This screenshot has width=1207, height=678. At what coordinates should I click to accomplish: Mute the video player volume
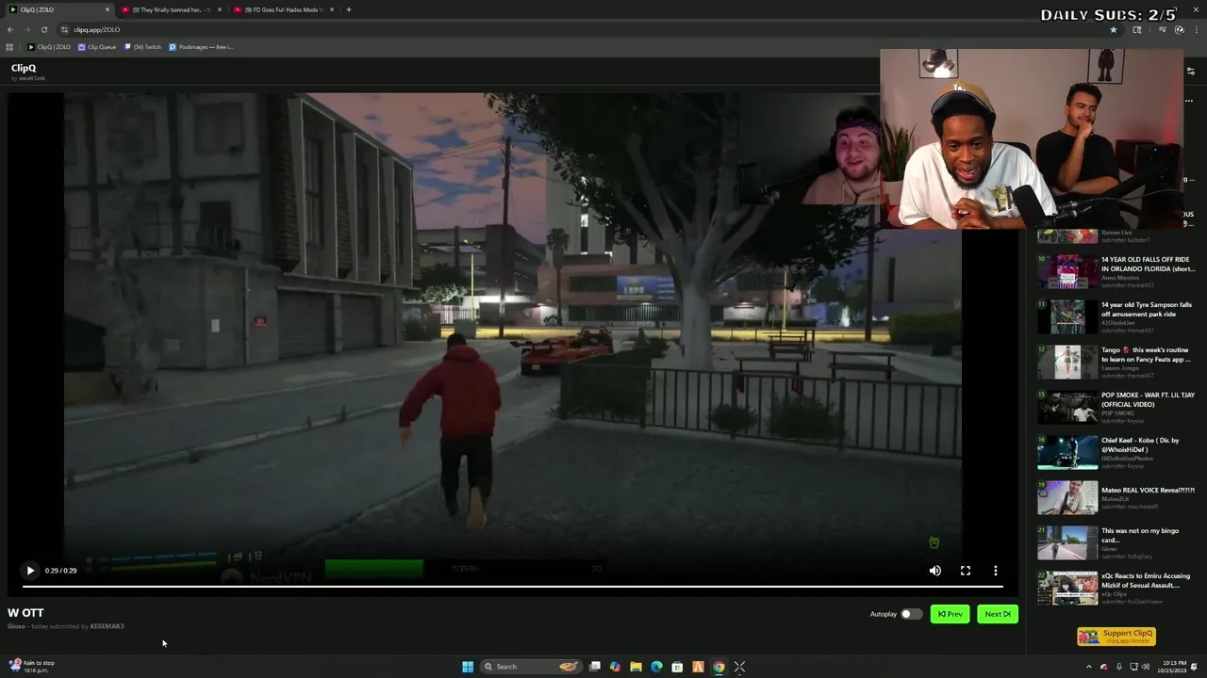coord(935,571)
